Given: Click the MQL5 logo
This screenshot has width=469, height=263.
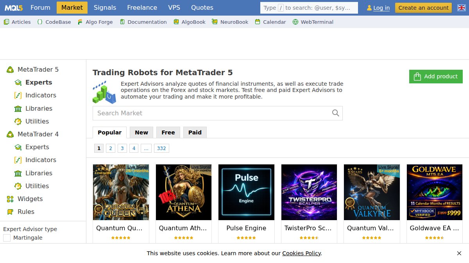Looking at the screenshot, I should point(14,7).
